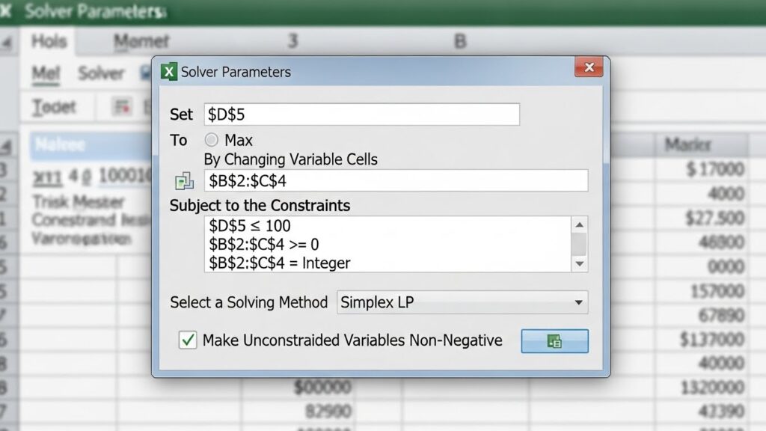The image size is (766, 431).
Task: Click the variable cells field $B$2:$C$4
Action: pyautogui.click(x=395, y=180)
